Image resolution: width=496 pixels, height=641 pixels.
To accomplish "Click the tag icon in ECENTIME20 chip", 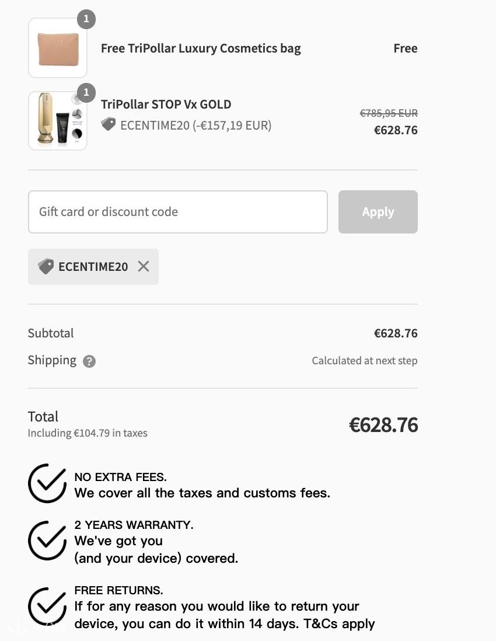I will click(x=46, y=267).
